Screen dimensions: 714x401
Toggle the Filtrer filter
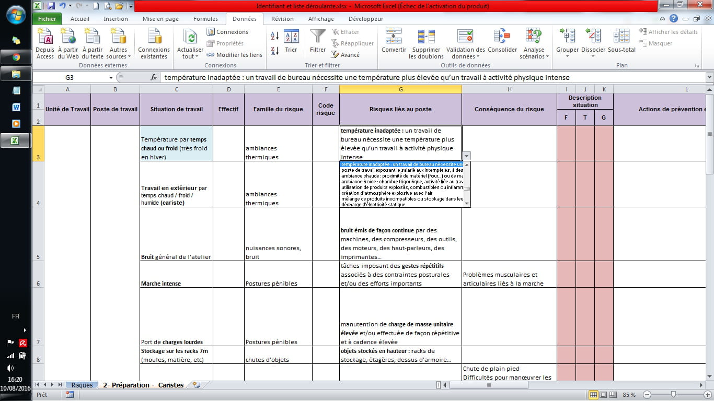[318, 41]
